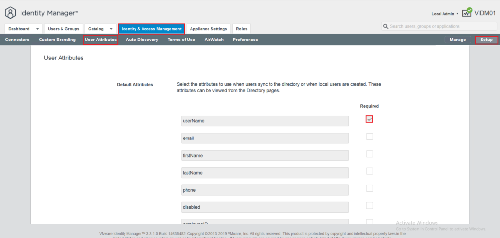This screenshot has height=238, width=500.
Task: Switch to the Users & Groups tab
Action: tap(63, 29)
